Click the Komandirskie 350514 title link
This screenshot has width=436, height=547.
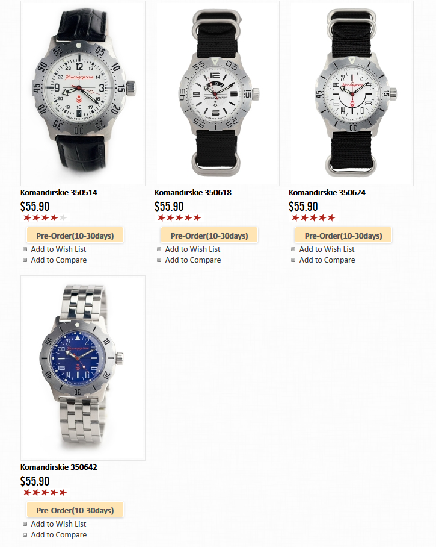point(58,193)
